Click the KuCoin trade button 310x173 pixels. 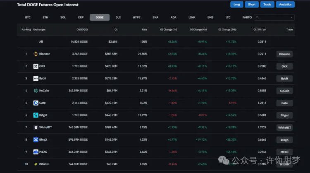click(284, 91)
